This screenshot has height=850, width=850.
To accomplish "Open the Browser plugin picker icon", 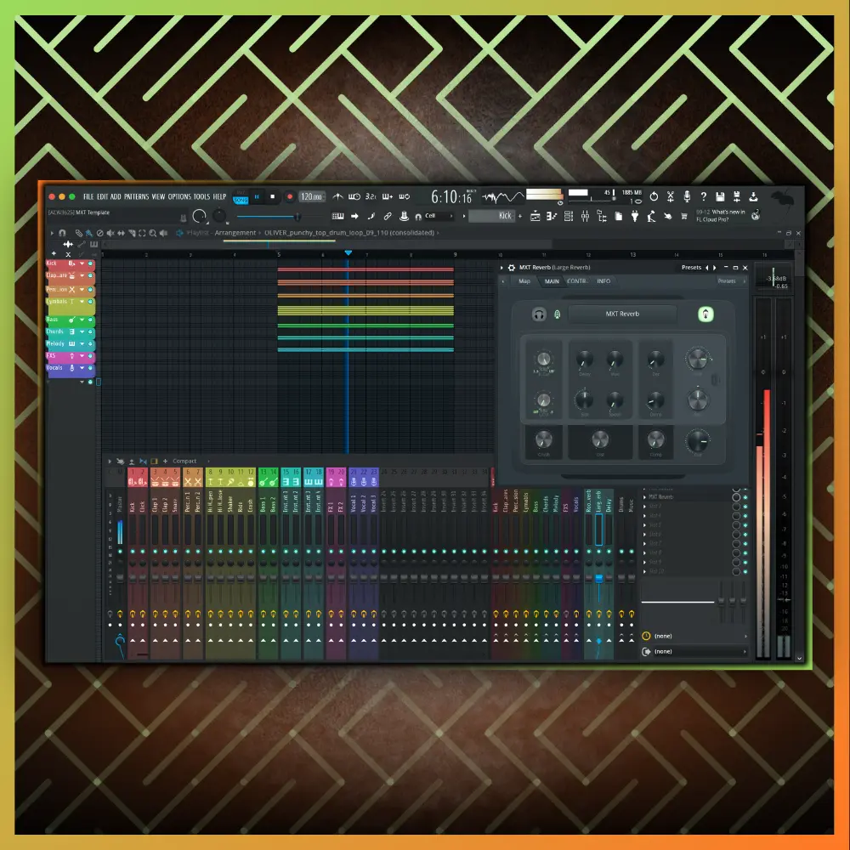I will click(x=635, y=216).
